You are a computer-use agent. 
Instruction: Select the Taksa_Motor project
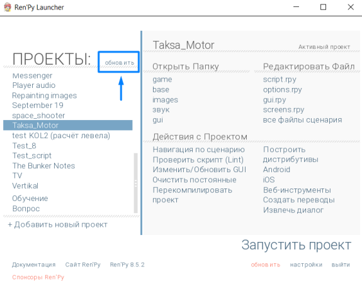67,126
